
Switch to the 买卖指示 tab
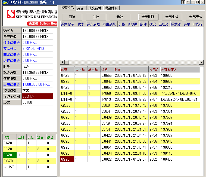(x=67, y=8)
